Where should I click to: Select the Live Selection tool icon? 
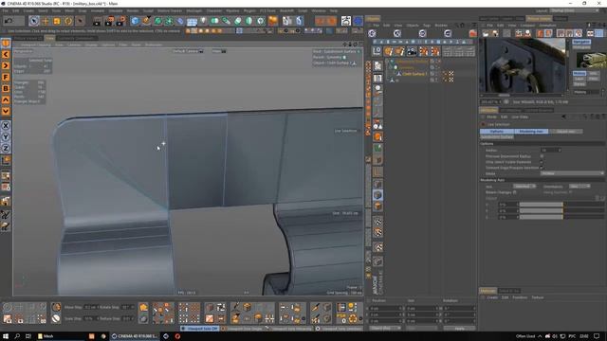pos(34,21)
